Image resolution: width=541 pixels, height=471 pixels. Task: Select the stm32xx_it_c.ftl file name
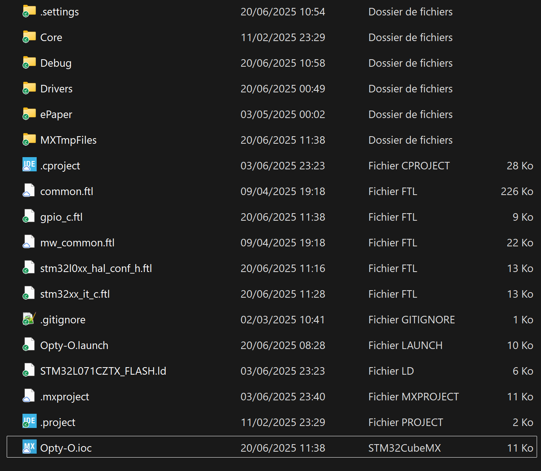pyautogui.click(x=75, y=294)
